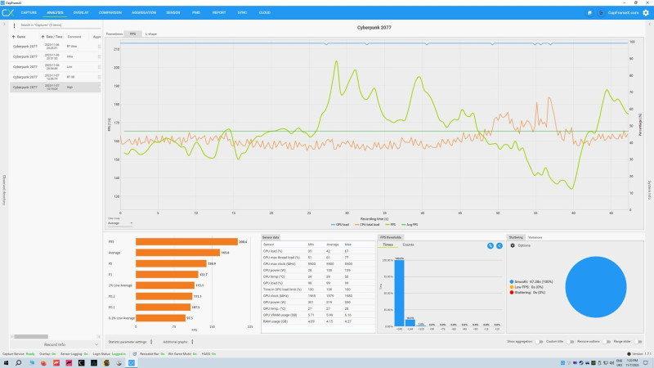The image size is (654, 368).
Task: Open the volume tray icon
Action: pos(611,363)
